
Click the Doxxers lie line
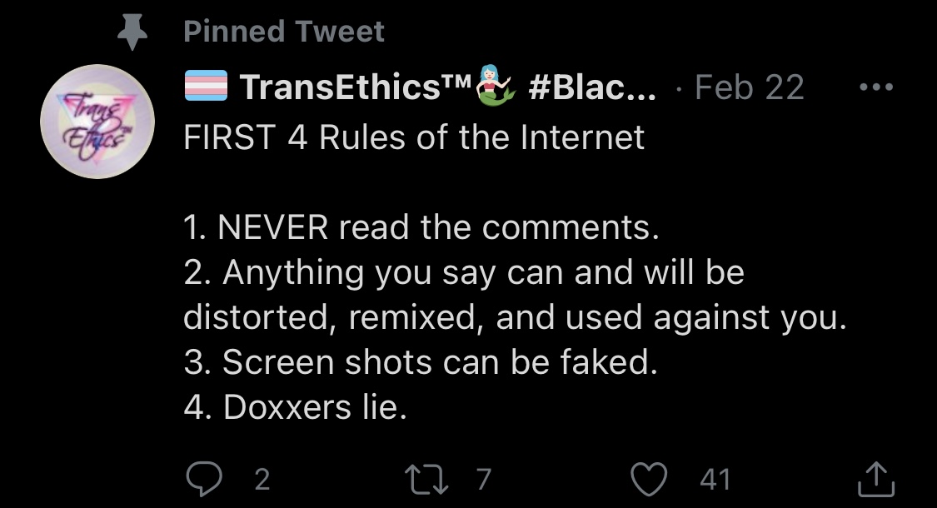295,407
